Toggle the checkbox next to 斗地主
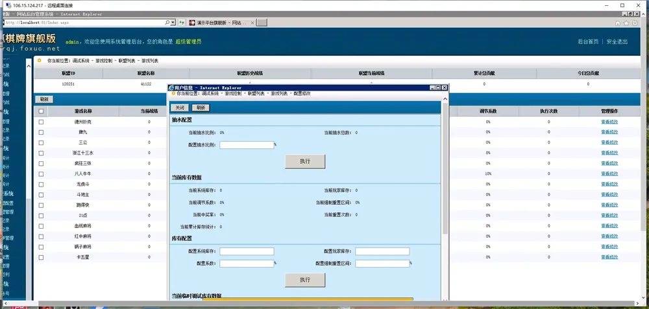Viewport: 649px width, 309px height. (x=42, y=194)
